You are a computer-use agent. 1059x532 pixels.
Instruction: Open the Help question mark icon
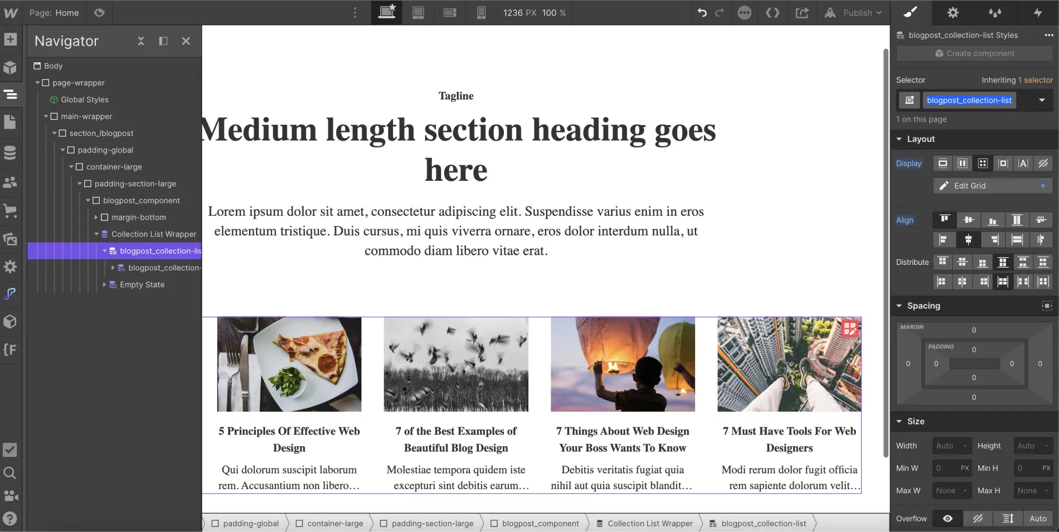pyautogui.click(x=10, y=519)
